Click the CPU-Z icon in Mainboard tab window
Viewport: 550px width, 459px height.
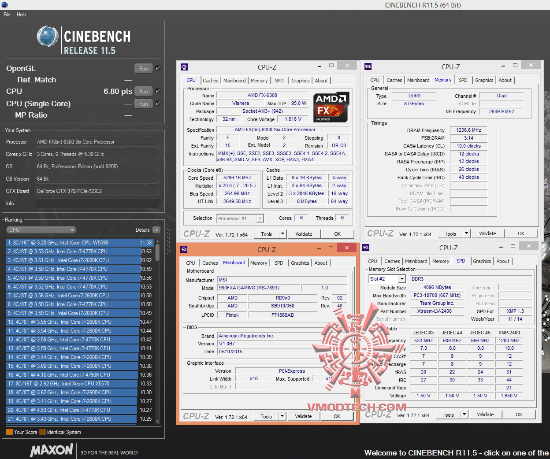[184, 249]
